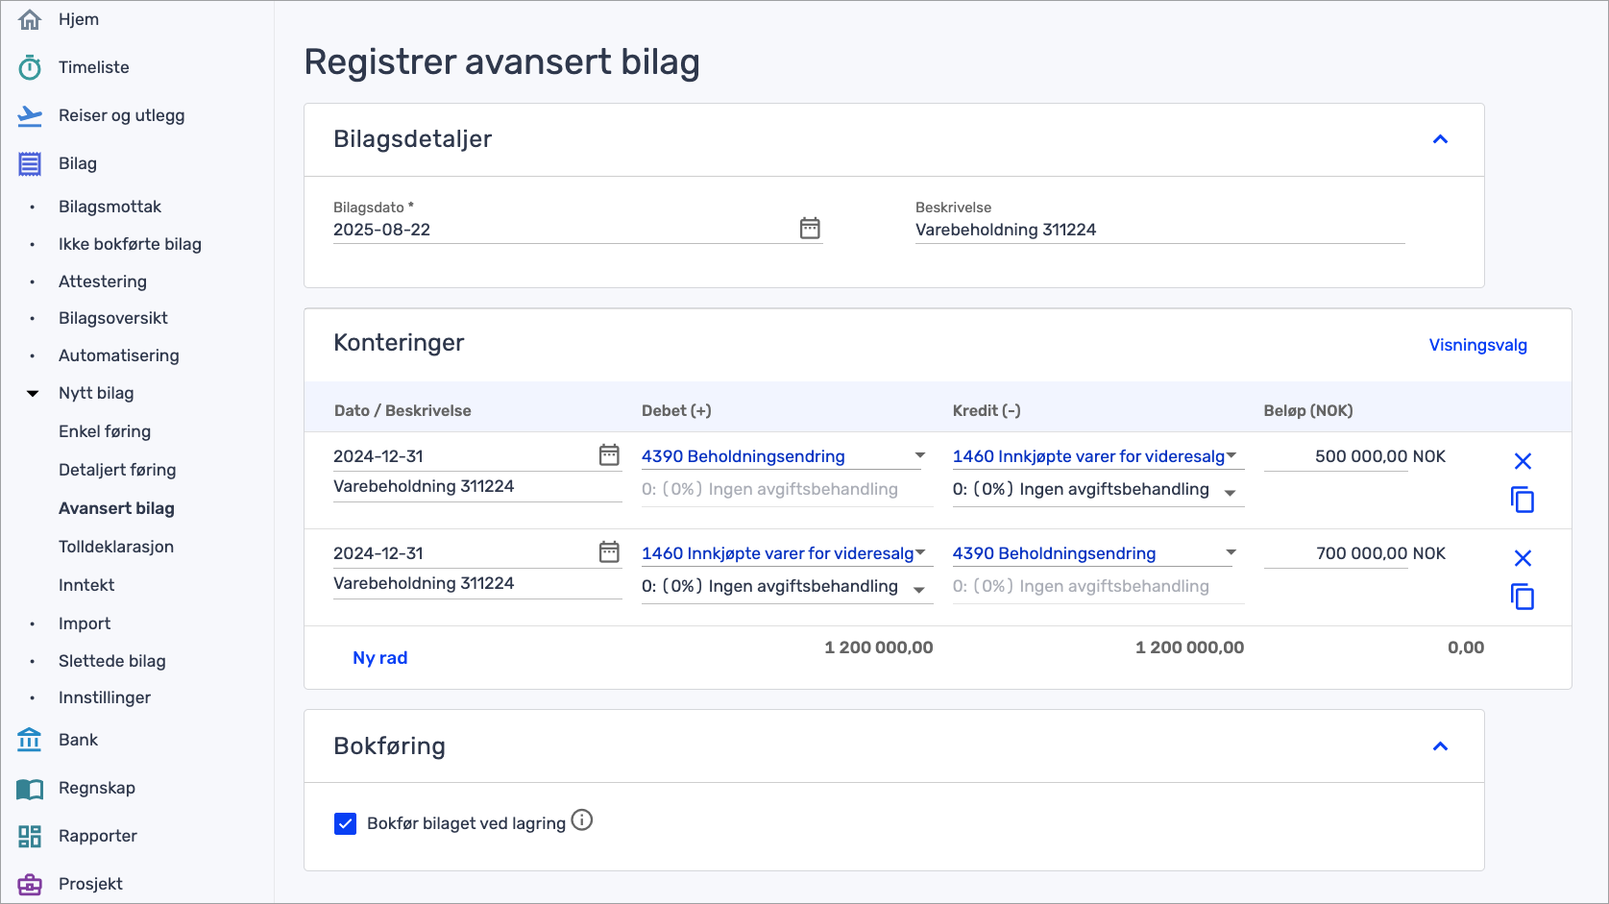Click the Ny rad link

click(379, 657)
